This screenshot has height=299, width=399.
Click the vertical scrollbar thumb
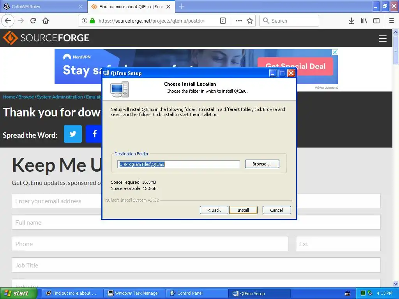pyautogui.click(x=396, y=50)
